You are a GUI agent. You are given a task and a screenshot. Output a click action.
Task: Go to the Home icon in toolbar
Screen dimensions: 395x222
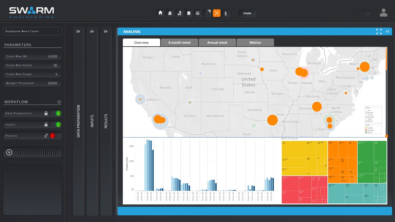pyautogui.click(x=160, y=13)
